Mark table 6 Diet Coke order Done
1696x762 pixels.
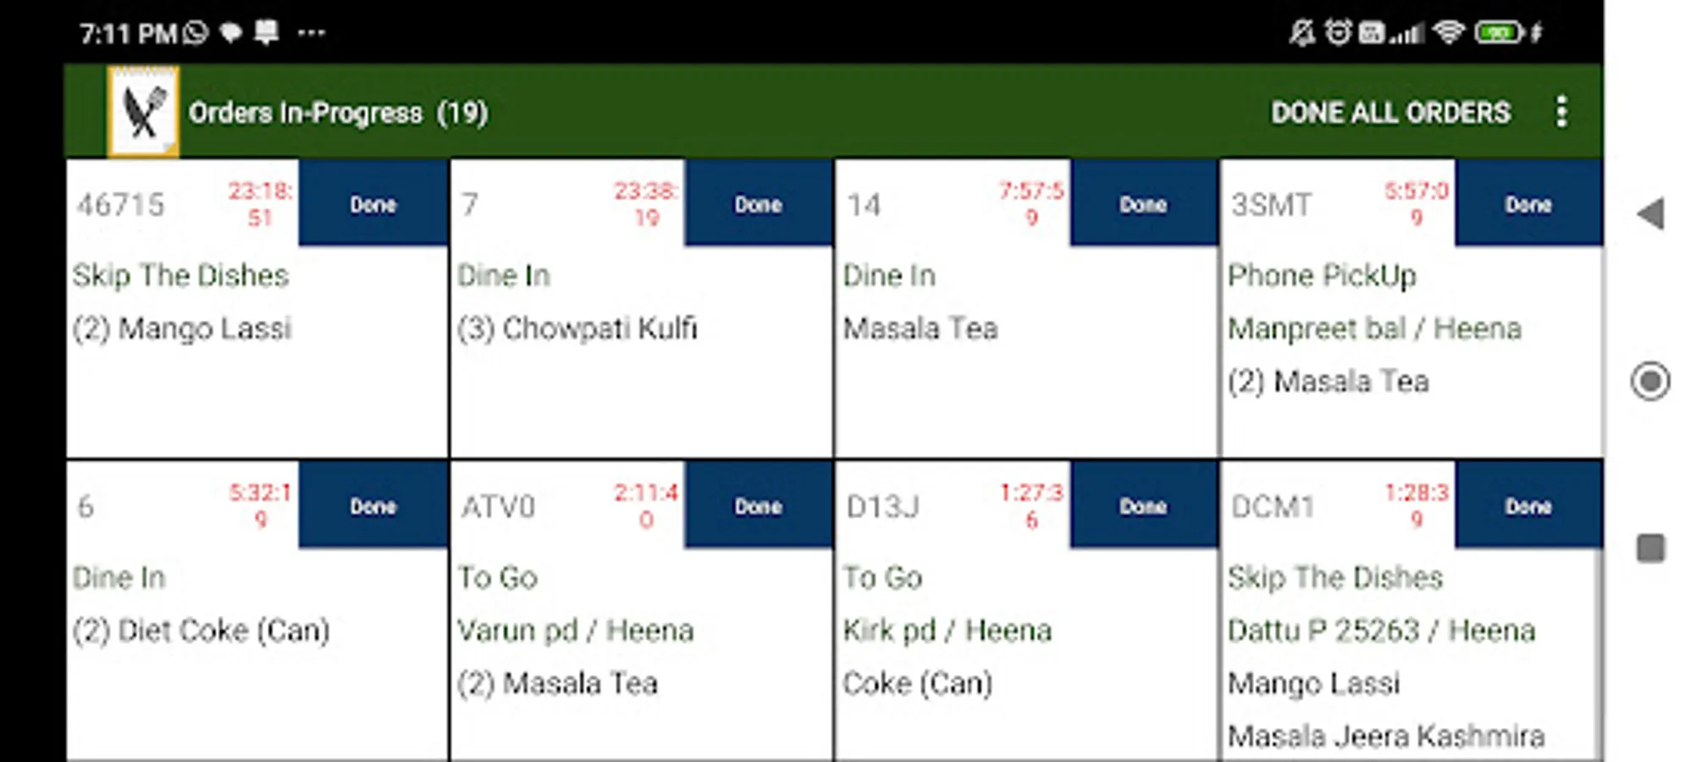[x=373, y=505]
